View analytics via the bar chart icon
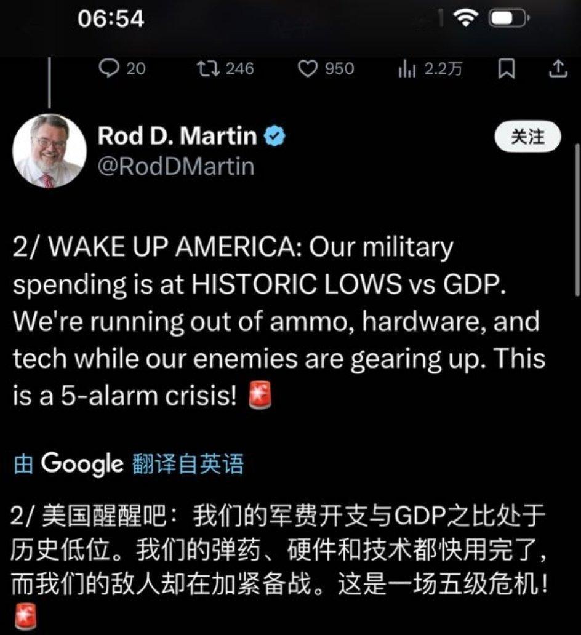 coord(407,70)
